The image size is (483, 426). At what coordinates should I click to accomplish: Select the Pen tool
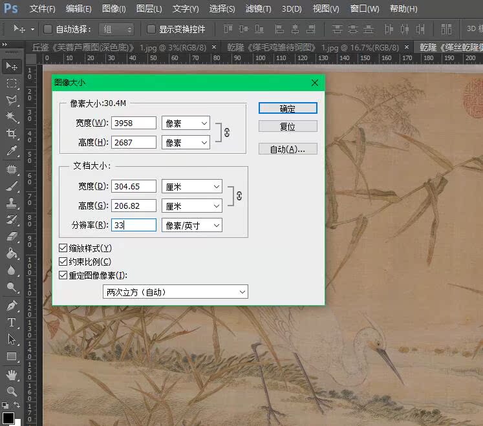point(12,306)
